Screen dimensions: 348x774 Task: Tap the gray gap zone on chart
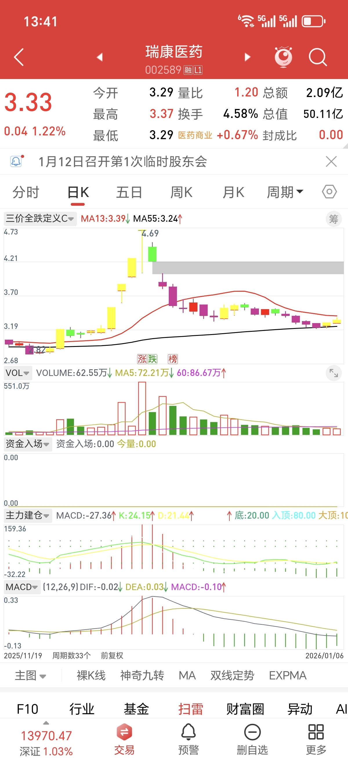248,268
